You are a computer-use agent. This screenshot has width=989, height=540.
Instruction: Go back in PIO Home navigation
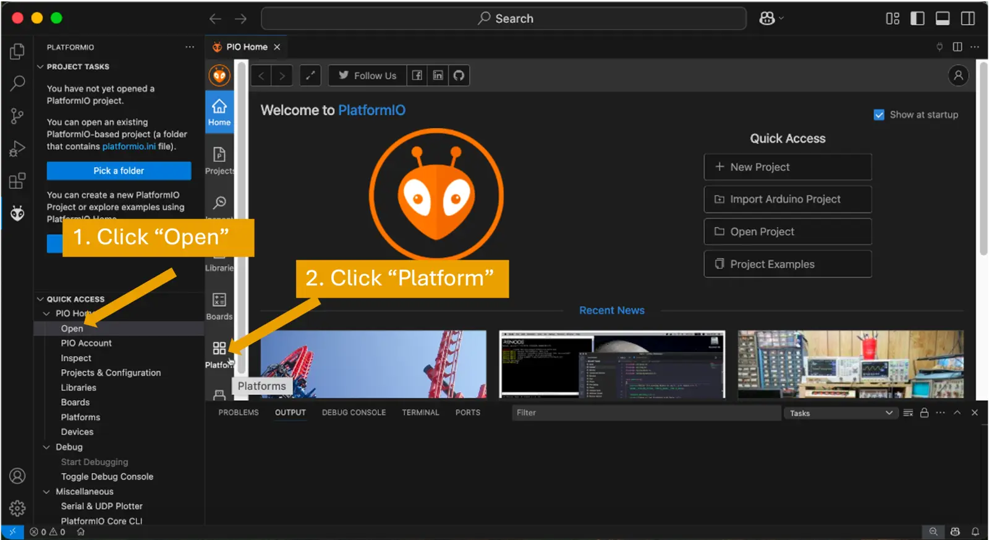click(261, 75)
